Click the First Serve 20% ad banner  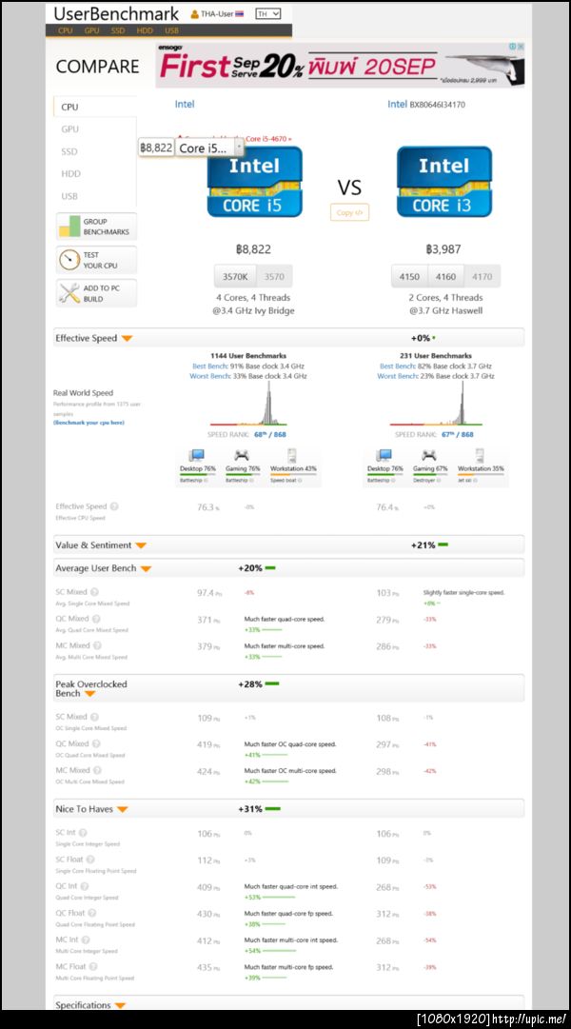tap(340, 66)
